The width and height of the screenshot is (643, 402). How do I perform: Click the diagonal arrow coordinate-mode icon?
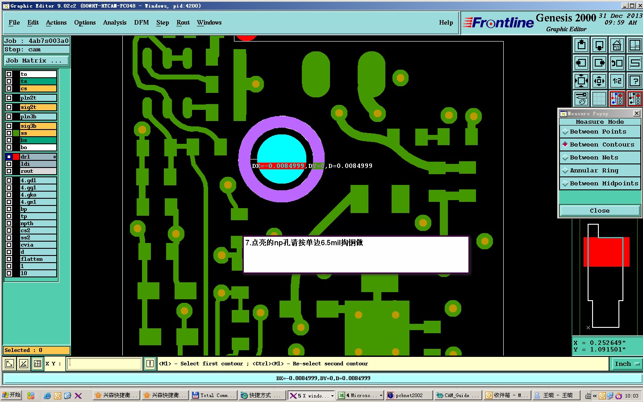point(9,364)
